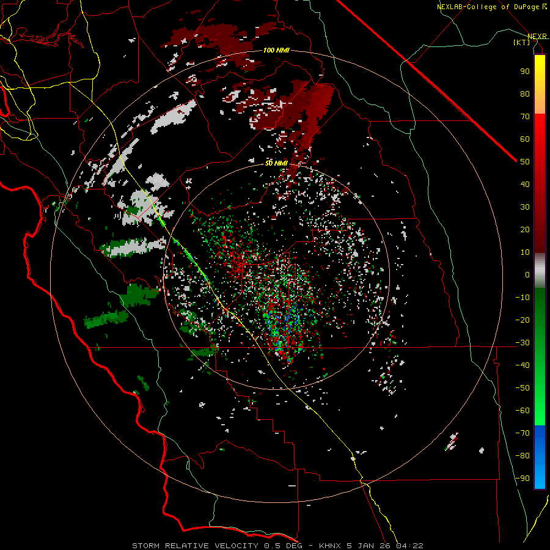550x550 pixels.
Task: Select the 60 value on the velocity scale
Action: pos(525,139)
